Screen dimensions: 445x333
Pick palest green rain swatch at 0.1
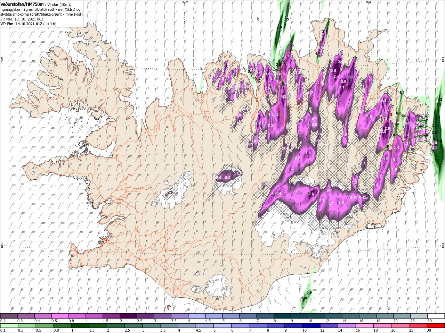(x=9, y=326)
